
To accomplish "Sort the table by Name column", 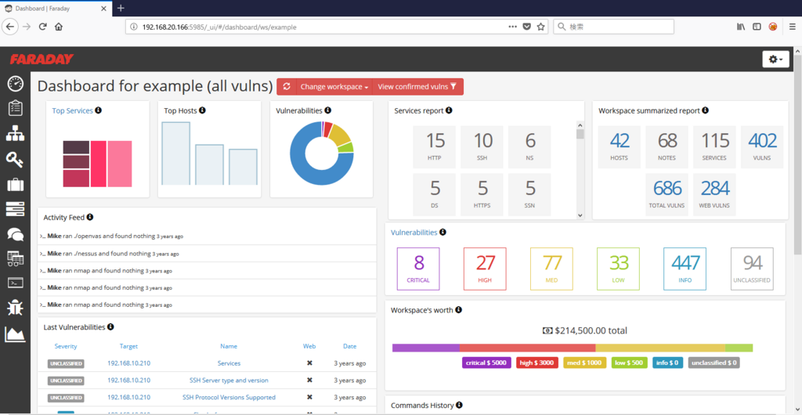I will 229,346.
